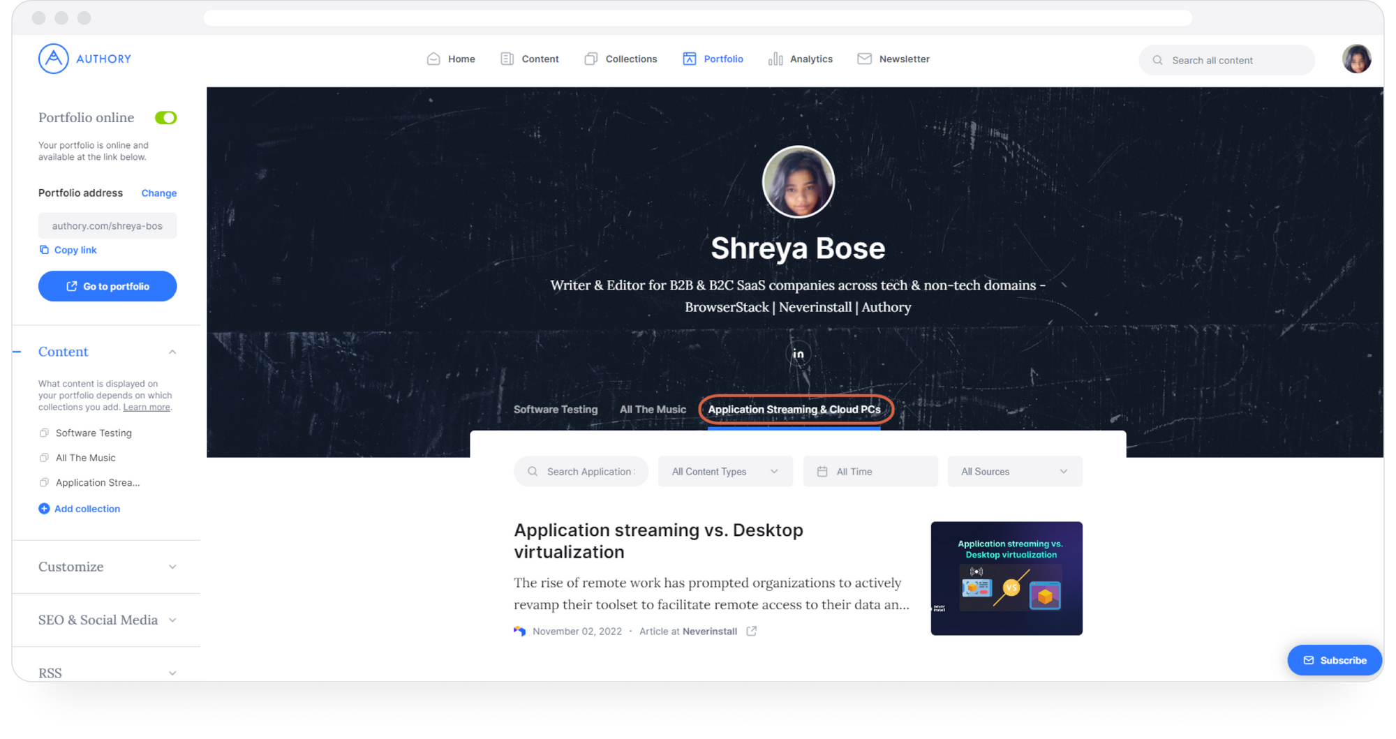Click the Change link for portfolio address
Screen dimensions: 1396x739
(159, 193)
